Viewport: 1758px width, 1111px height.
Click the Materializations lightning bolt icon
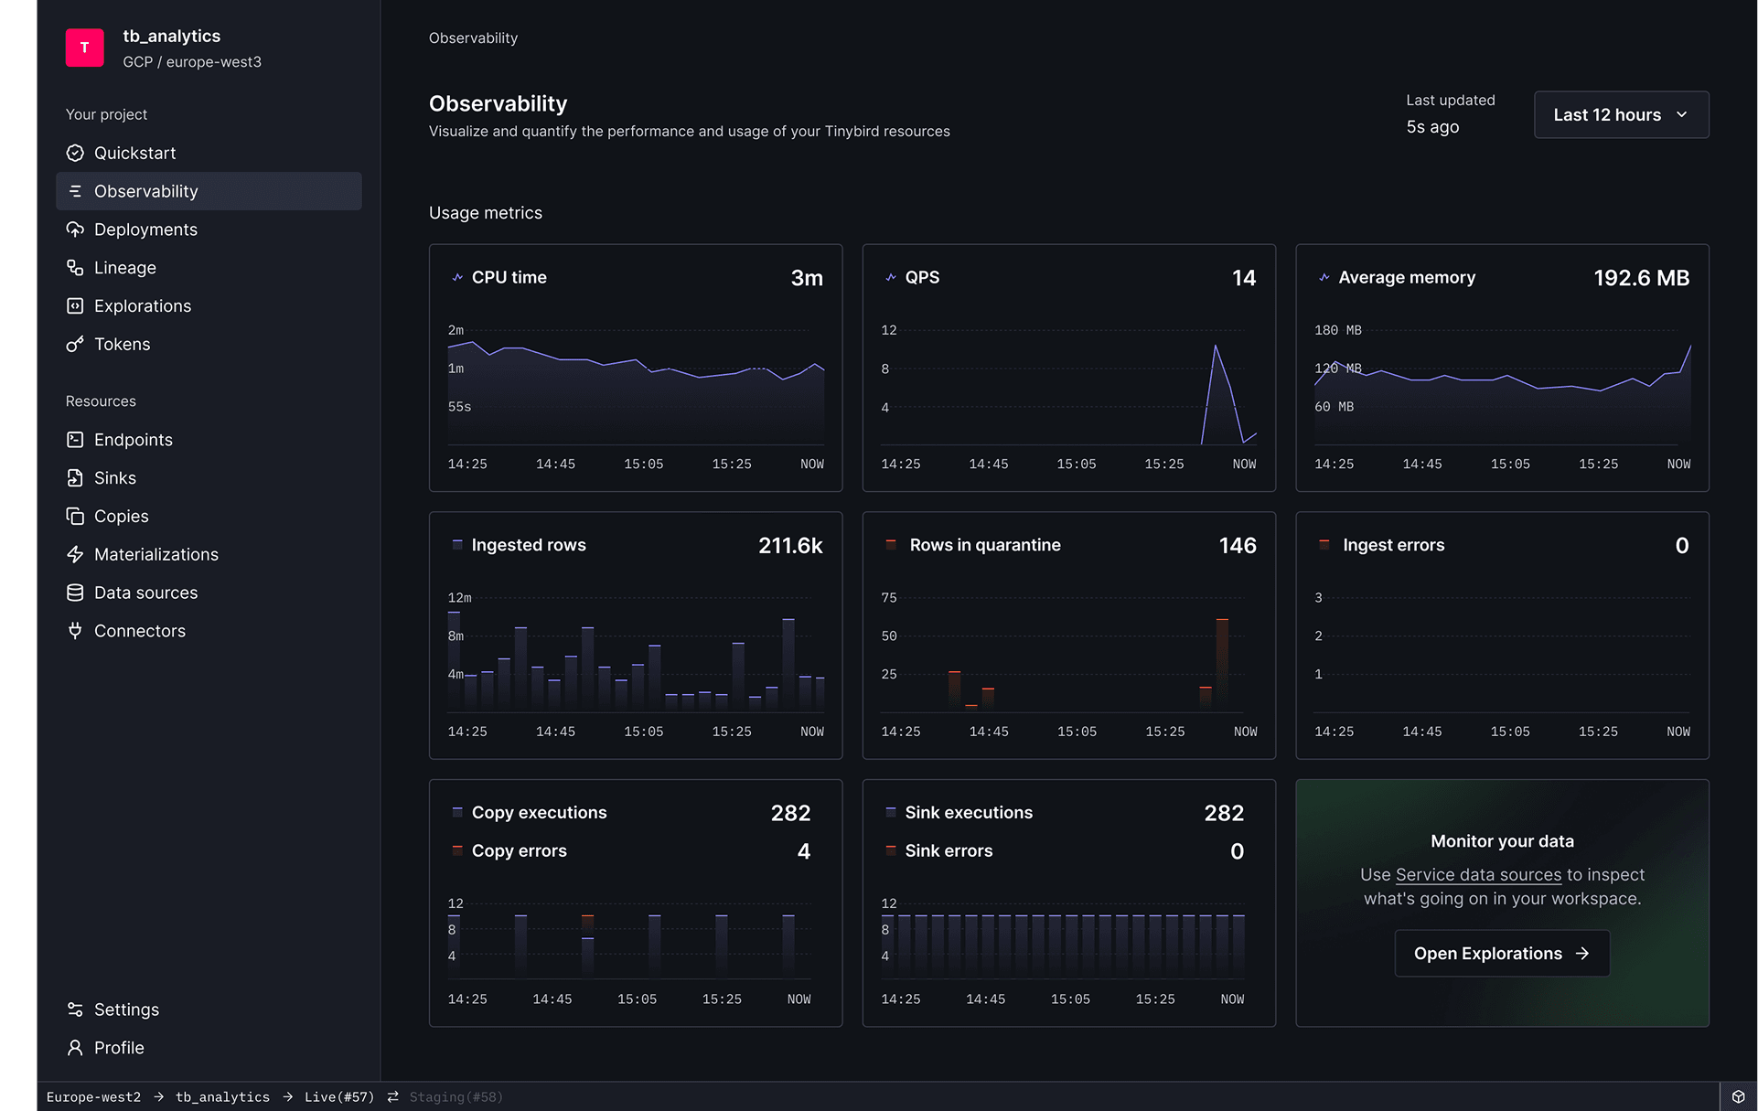(75, 554)
